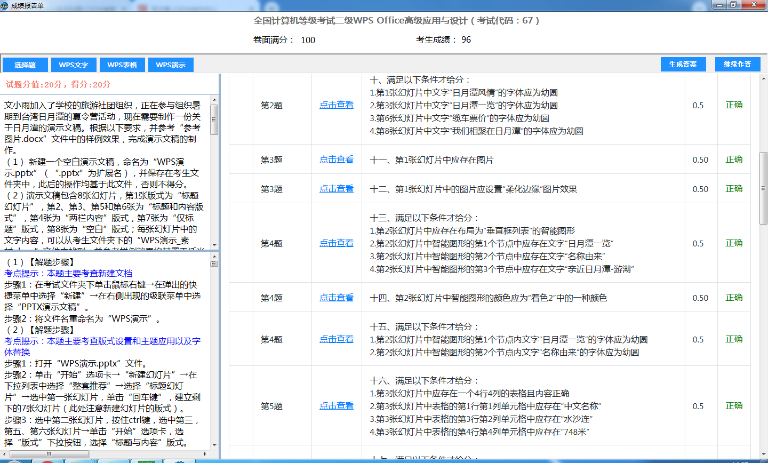Open 点击查看 link in the 十四 着色2 row
This screenshot has height=463, width=768.
pos(337,298)
